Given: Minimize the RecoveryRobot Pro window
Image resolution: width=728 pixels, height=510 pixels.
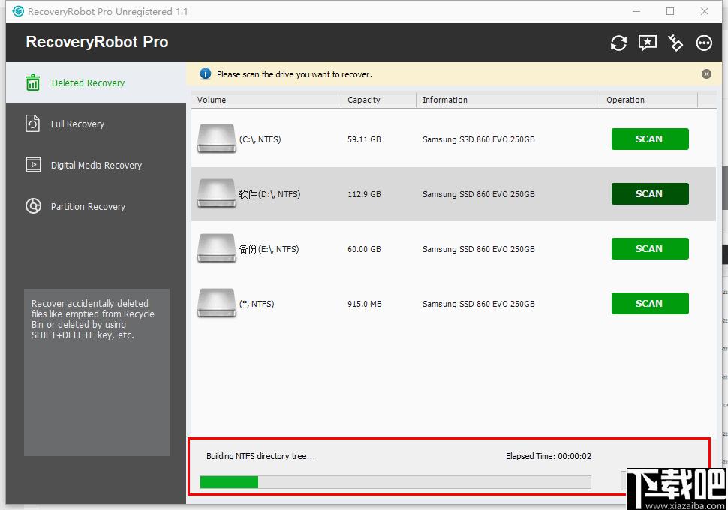Looking at the screenshot, I should tap(636, 11).
